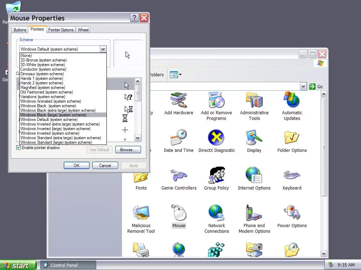The height and width of the screenshot is (270, 361).
Task: Choose (None) from scheme list
Action: (63, 56)
